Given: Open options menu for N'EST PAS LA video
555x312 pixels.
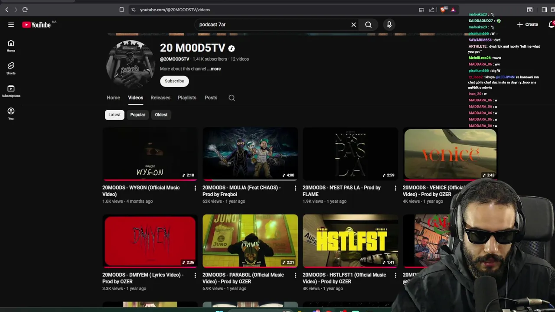Looking at the screenshot, I should [395, 188].
